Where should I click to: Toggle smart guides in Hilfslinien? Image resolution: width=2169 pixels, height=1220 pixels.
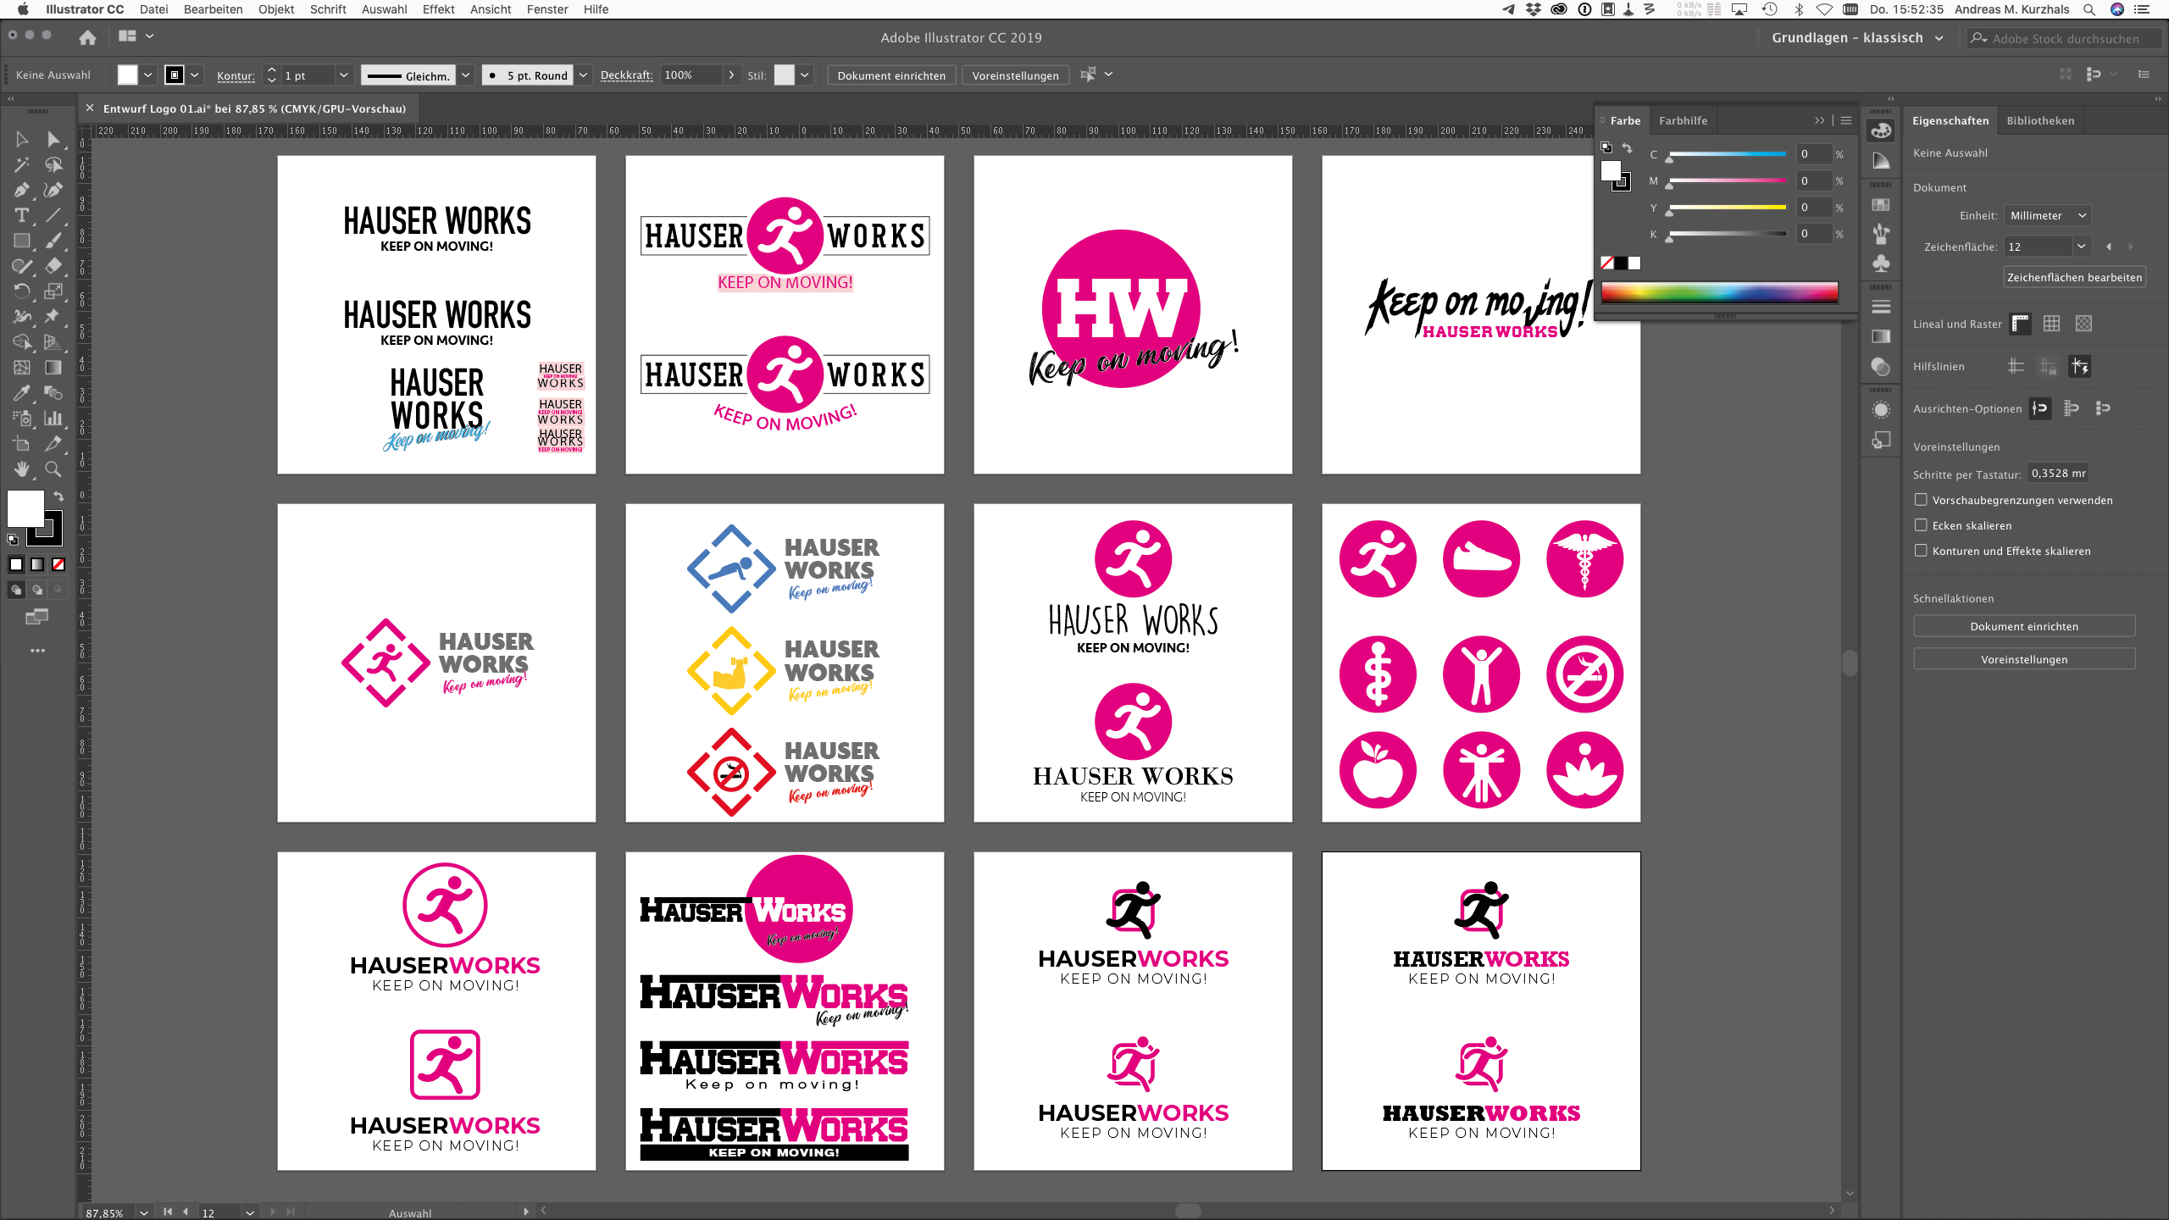(x=2080, y=366)
